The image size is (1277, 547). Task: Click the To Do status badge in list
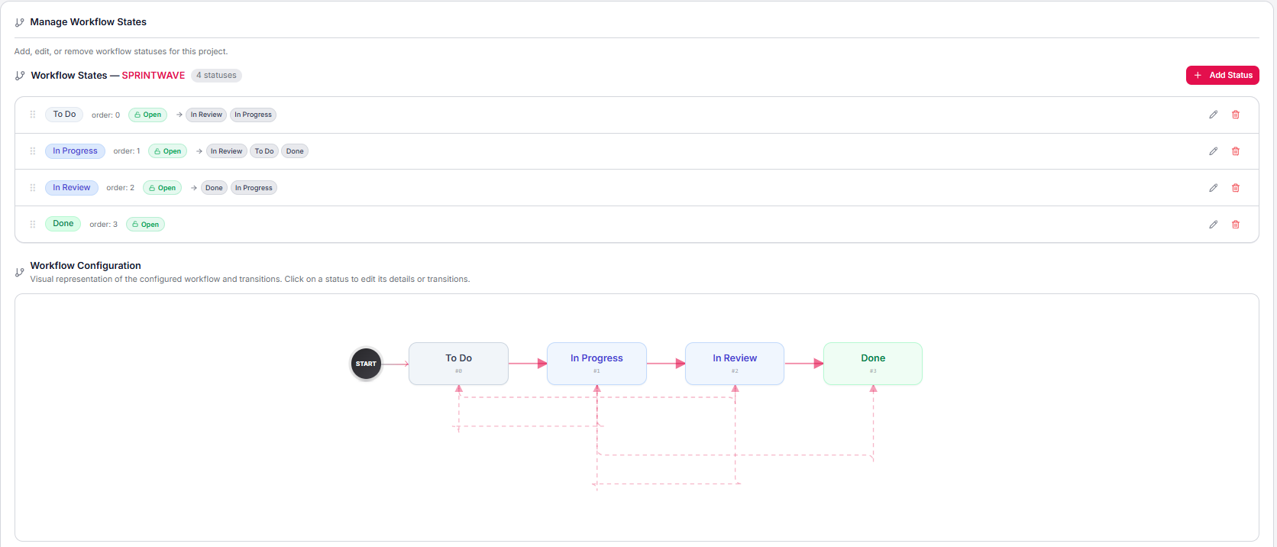pos(64,115)
